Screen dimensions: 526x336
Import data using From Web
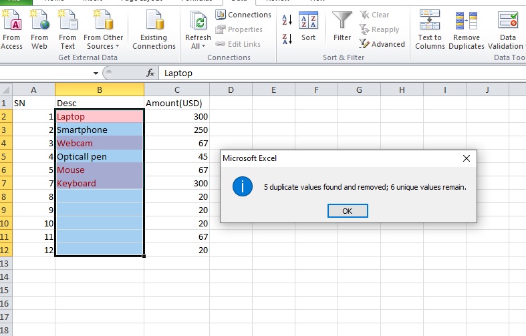tap(39, 30)
